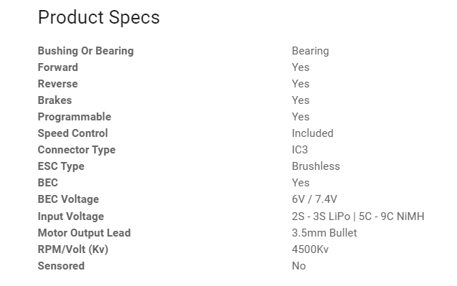
Task: Click the Product Specs heading
Action: click(99, 17)
